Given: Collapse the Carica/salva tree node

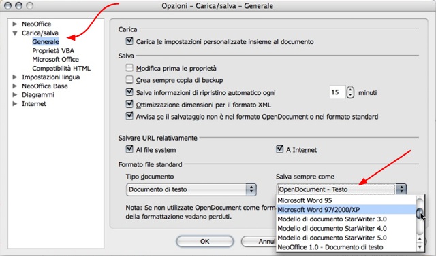Looking at the screenshot, I should 15,33.
